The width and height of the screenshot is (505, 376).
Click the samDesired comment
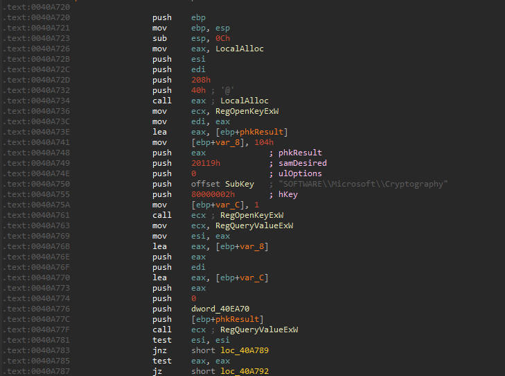pos(303,163)
